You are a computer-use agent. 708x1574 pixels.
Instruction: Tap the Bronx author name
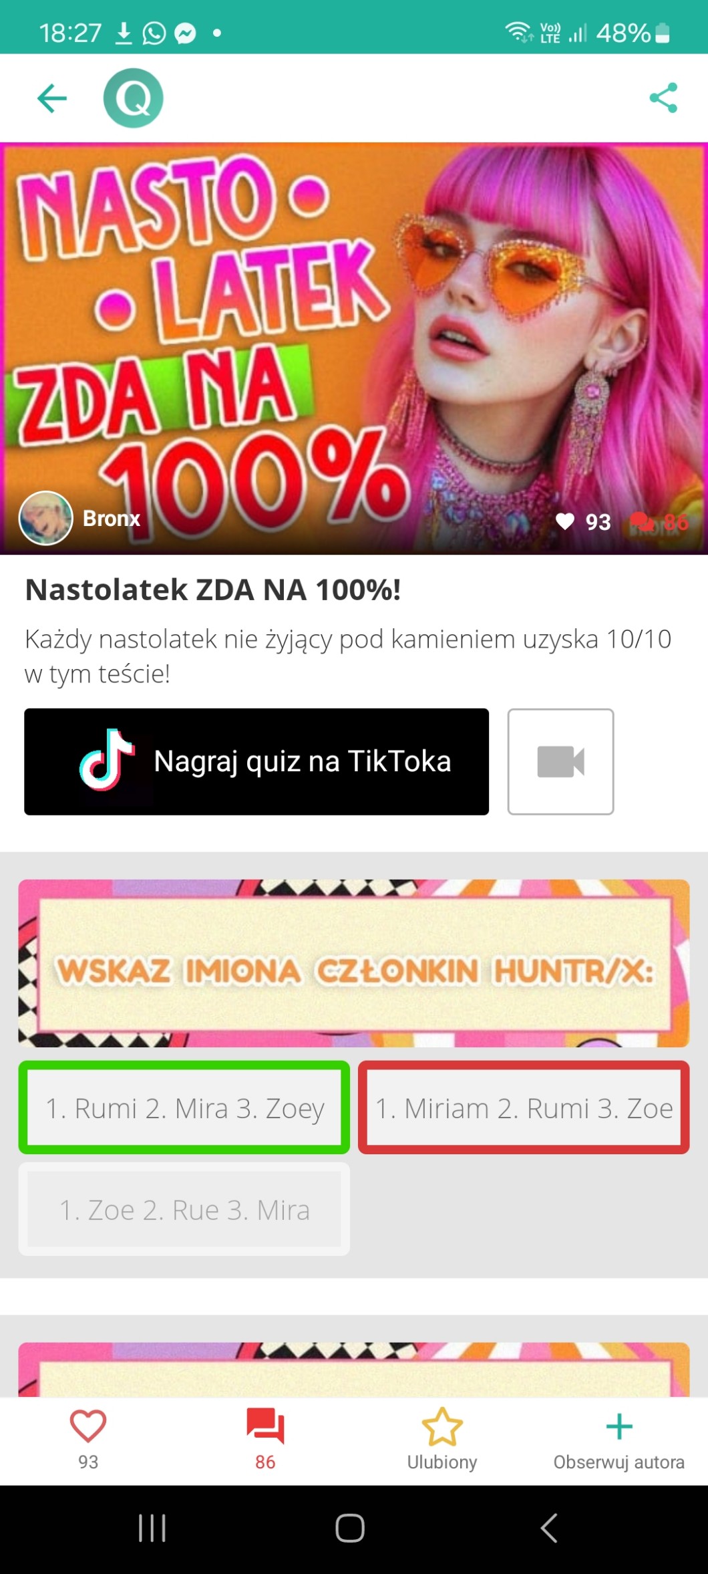tap(112, 519)
